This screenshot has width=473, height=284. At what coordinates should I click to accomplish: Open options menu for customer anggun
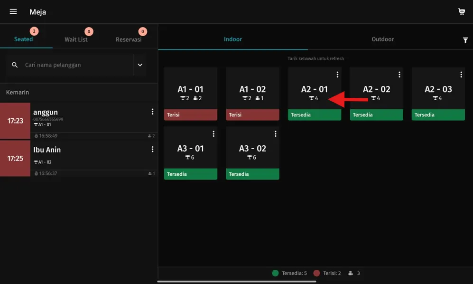point(152,112)
